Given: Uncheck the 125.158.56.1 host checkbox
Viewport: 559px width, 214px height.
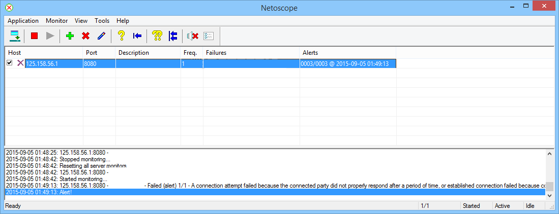Looking at the screenshot, I should pyautogui.click(x=10, y=63).
